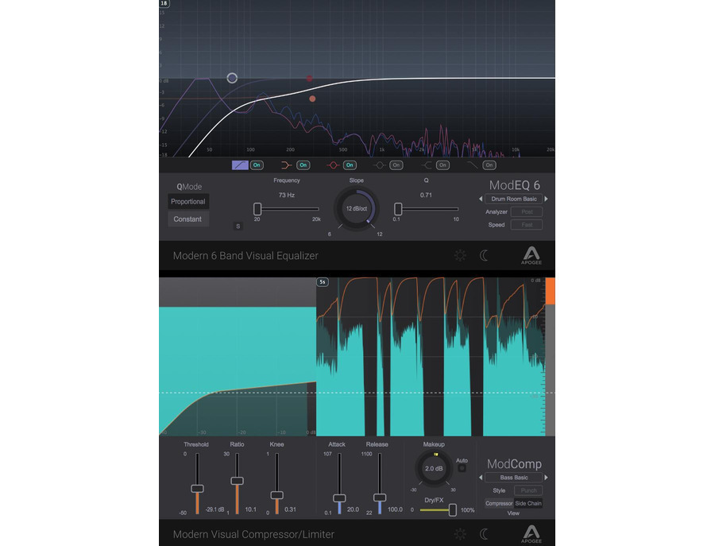Go to next ModComp preset with right arrow
Viewport: 715px width, 546px height.
[546, 478]
